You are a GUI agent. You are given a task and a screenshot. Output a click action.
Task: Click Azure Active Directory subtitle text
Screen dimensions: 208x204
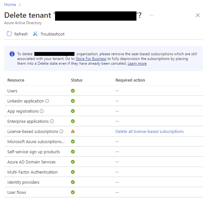point(23,23)
